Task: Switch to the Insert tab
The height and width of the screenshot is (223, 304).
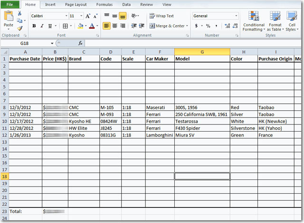Action: point(50,4)
